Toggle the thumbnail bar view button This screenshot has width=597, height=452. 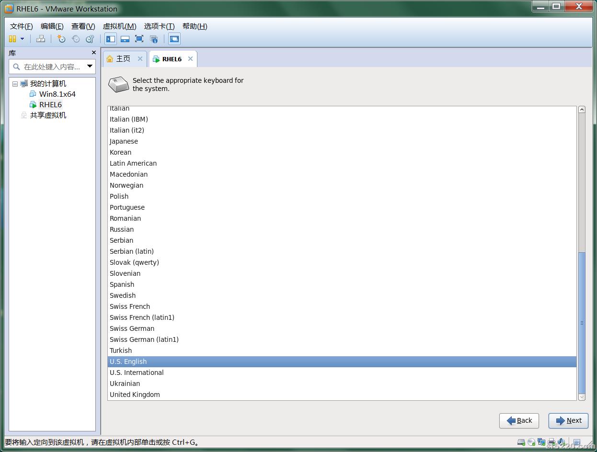click(x=125, y=39)
